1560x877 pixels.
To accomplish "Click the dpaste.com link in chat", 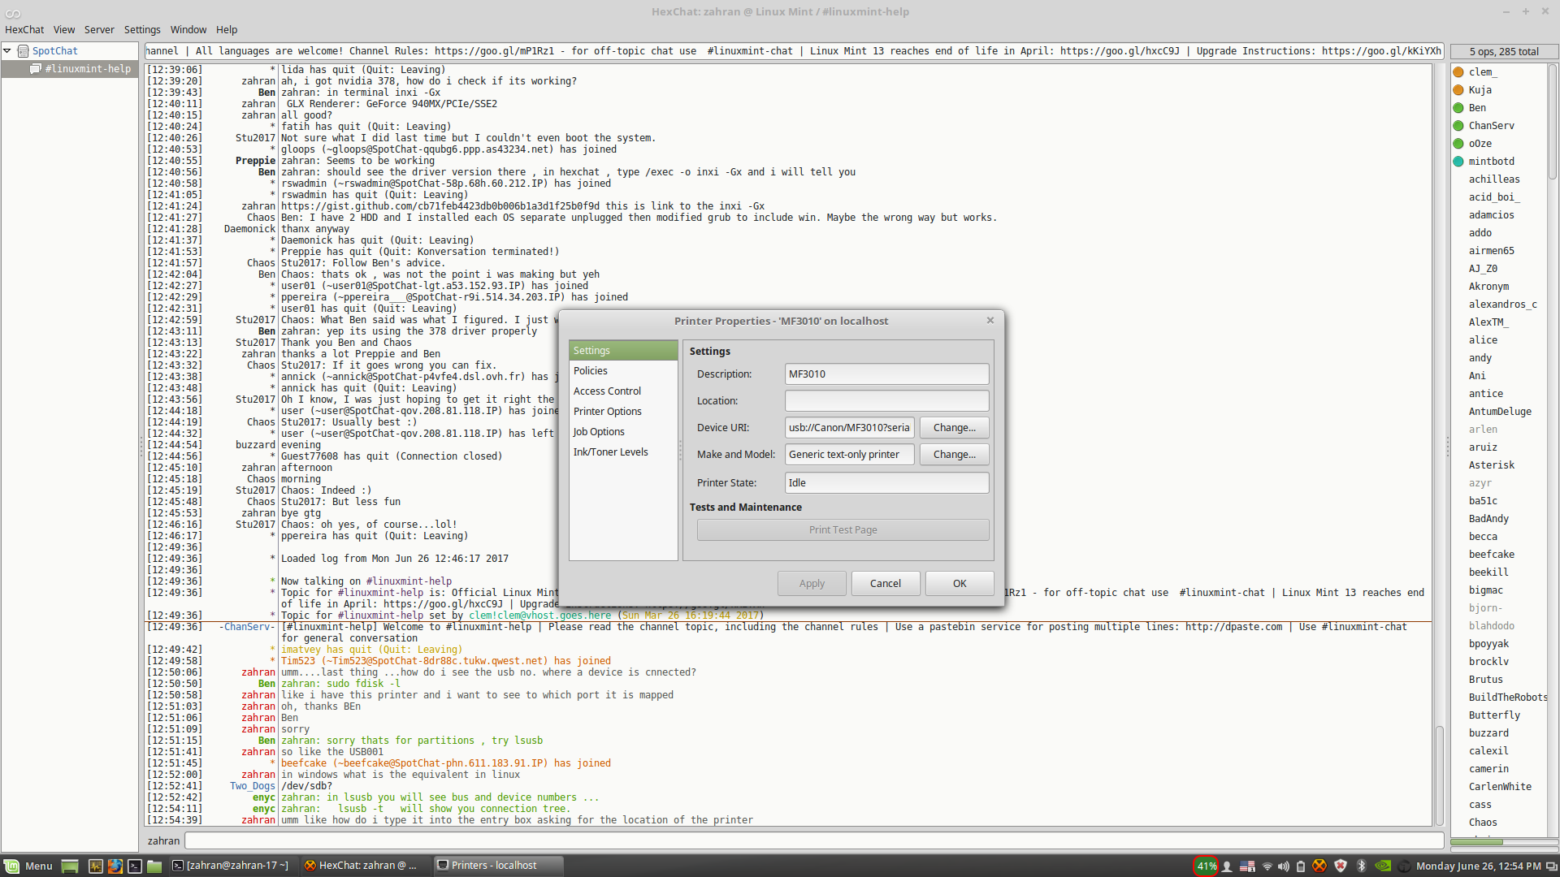I will (1233, 627).
